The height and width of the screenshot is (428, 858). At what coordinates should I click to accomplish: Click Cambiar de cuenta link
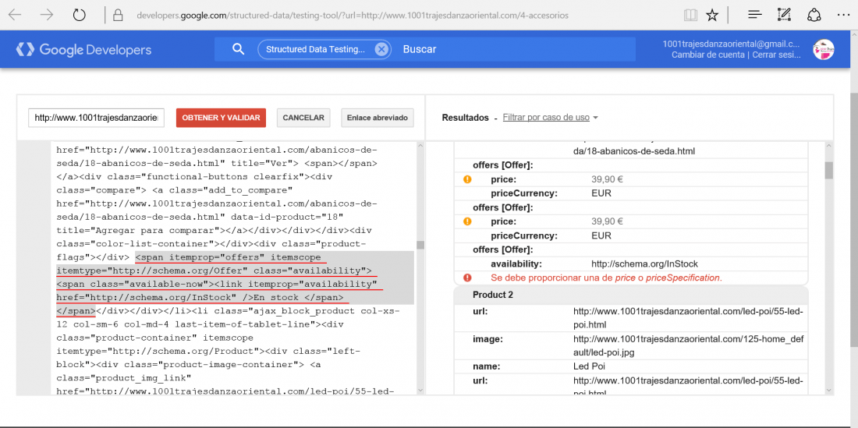coord(708,55)
